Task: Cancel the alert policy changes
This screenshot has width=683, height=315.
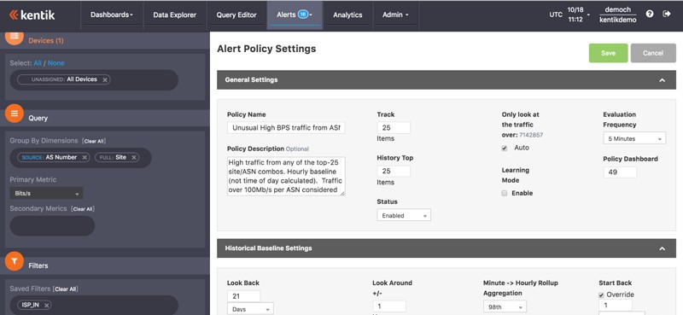Action: pyautogui.click(x=653, y=53)
